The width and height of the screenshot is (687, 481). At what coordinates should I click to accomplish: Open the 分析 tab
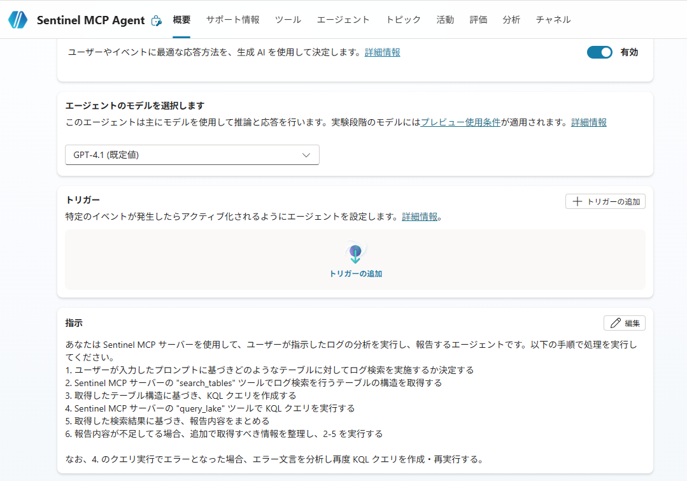coord(511,20)
